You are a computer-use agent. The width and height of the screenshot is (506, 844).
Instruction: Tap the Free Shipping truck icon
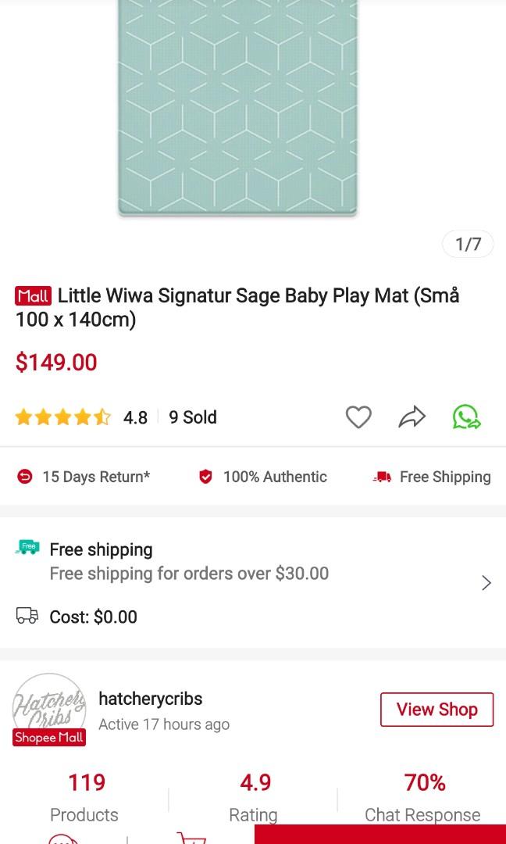point(383,476)
